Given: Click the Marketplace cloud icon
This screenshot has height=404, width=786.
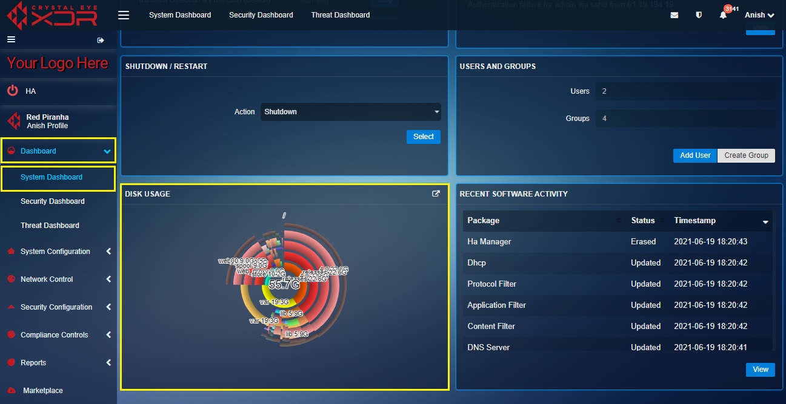Looking at the screenshot, I should 11,391.
